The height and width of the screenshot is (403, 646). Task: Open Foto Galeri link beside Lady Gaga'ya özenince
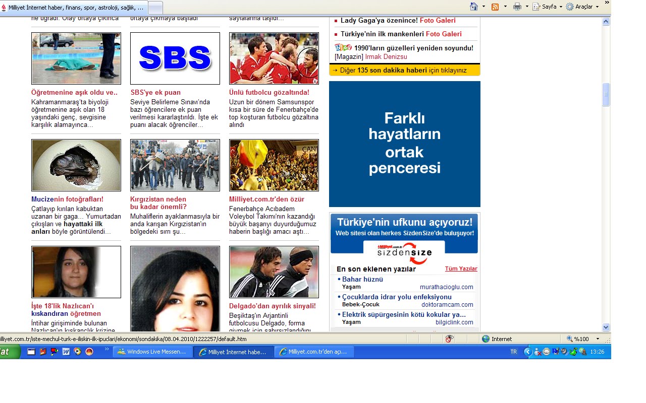438,21
